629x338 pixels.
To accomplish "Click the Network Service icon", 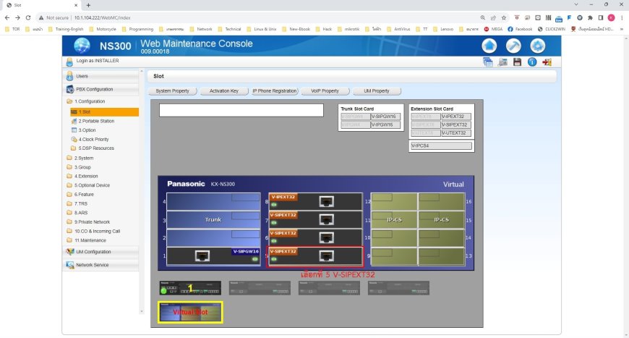I will pos(70,265).
